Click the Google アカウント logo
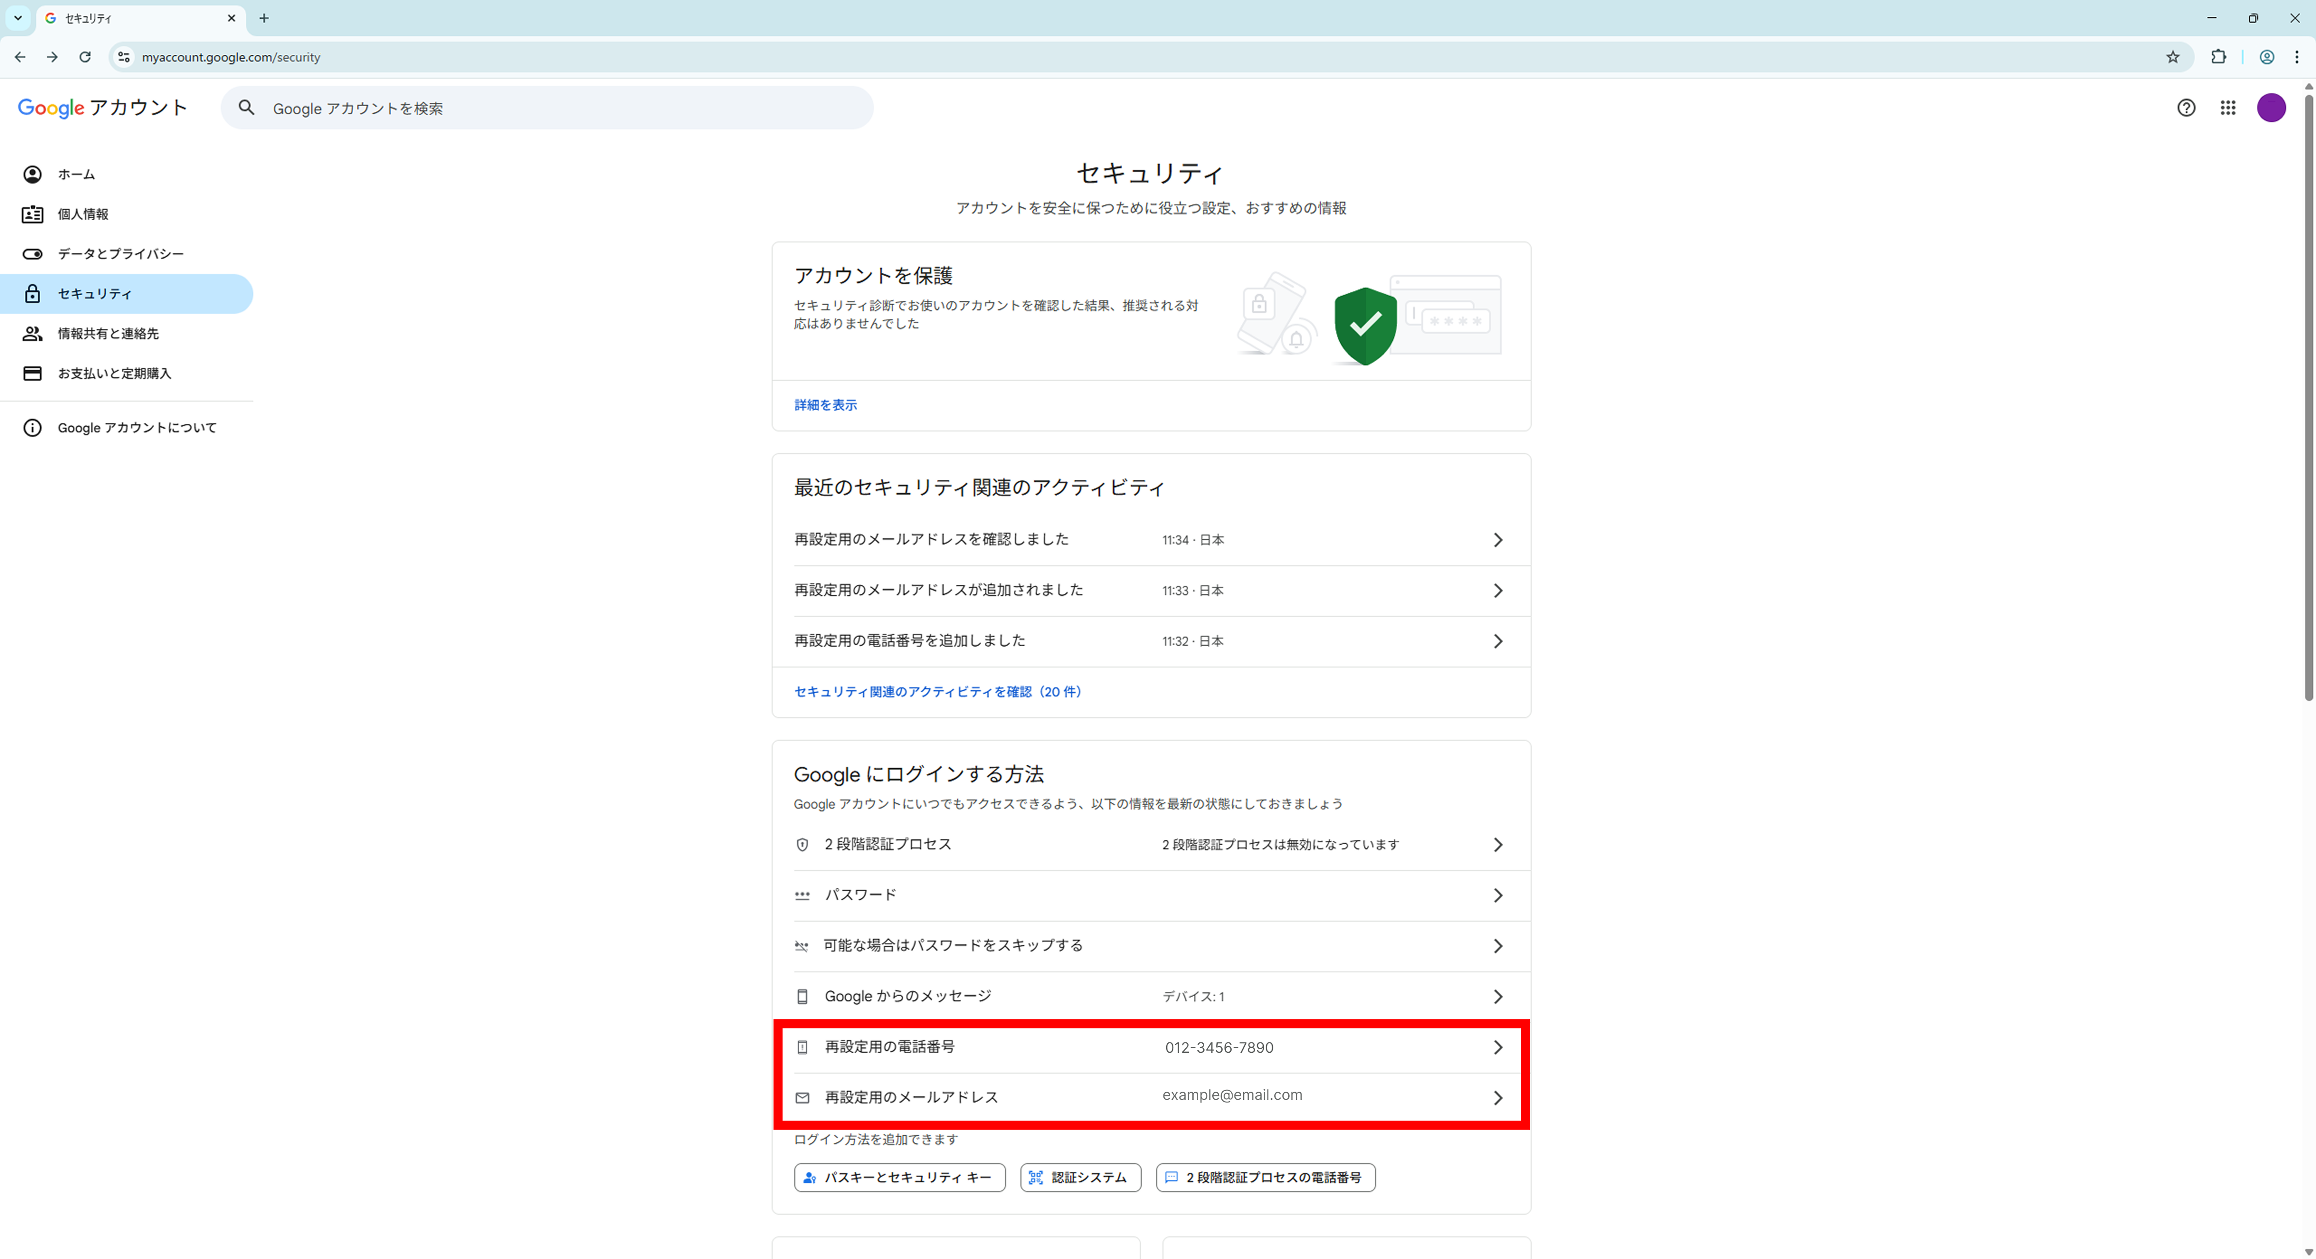This screenshot has width=2316, height=1259. click(103, 108)
